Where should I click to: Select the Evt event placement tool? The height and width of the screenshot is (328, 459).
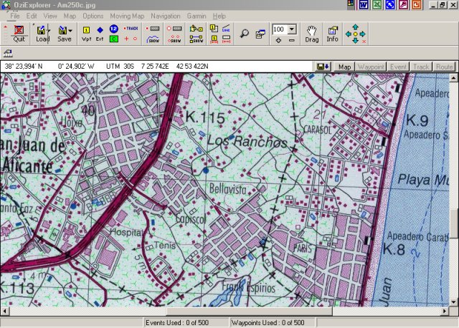pyautogui.click(x=100, y=34)
